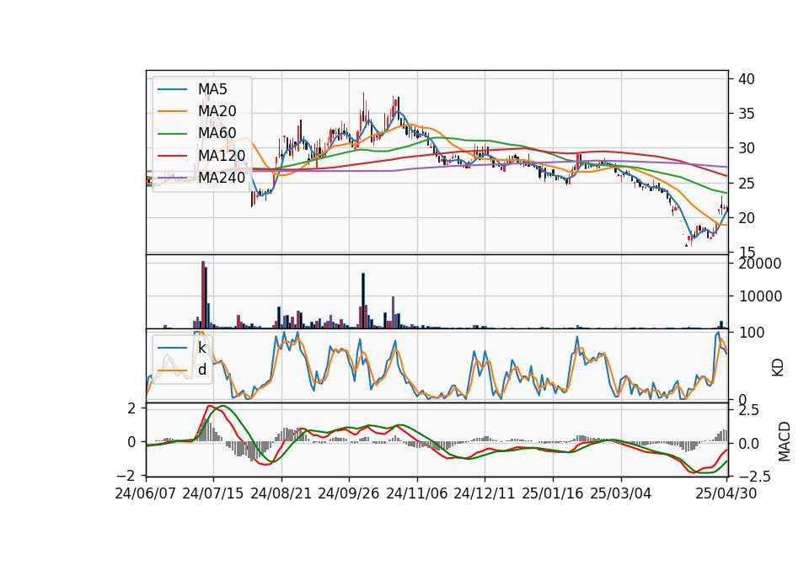This screenshot has width=809, height=581.
Task: Click the 24/08/21 date tick label
Action: pyautogui.click(x=281, y=493)
